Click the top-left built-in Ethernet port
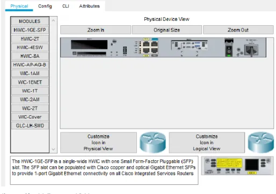 click(146, 44)
